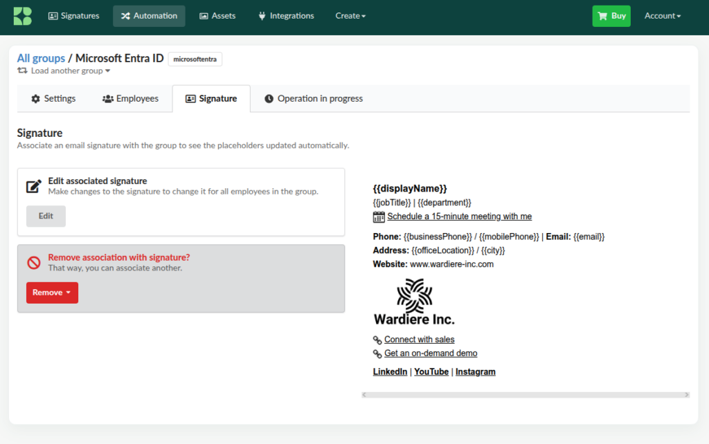
Task: Click the red prohibition icon beside Remove association
Action: (x=34, y=262)
